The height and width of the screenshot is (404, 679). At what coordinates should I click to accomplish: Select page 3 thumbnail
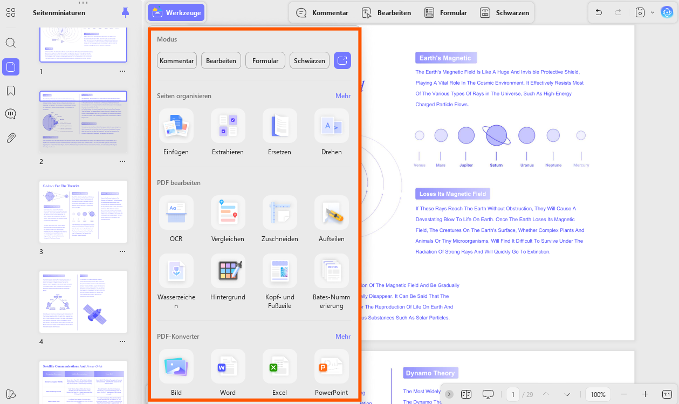84,211
